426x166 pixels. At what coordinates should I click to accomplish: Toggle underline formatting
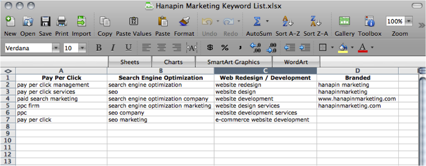coord(128,48)
